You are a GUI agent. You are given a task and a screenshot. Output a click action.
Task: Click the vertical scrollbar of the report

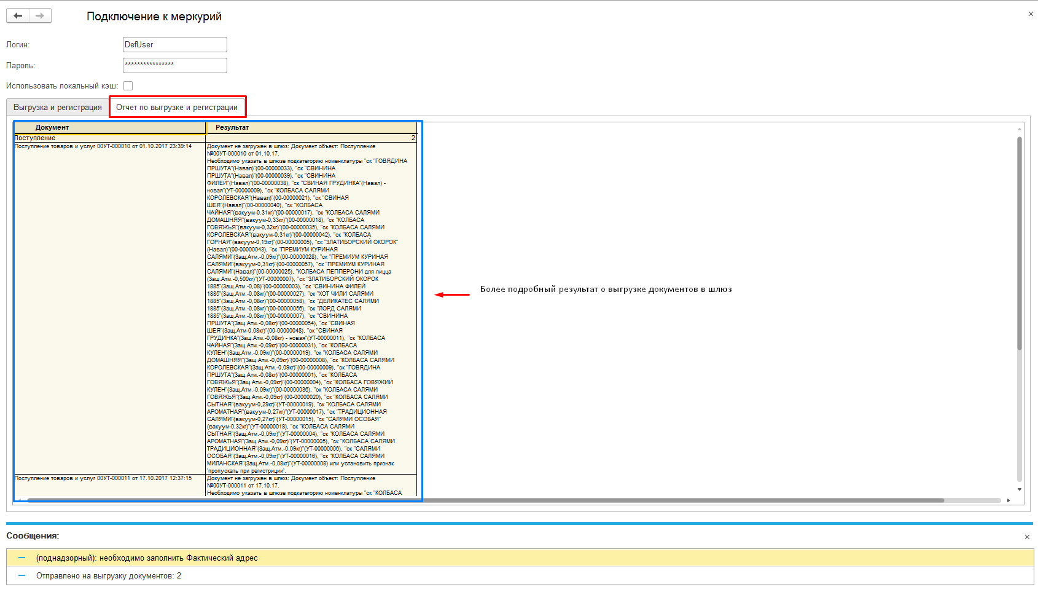coord(1020,243)
